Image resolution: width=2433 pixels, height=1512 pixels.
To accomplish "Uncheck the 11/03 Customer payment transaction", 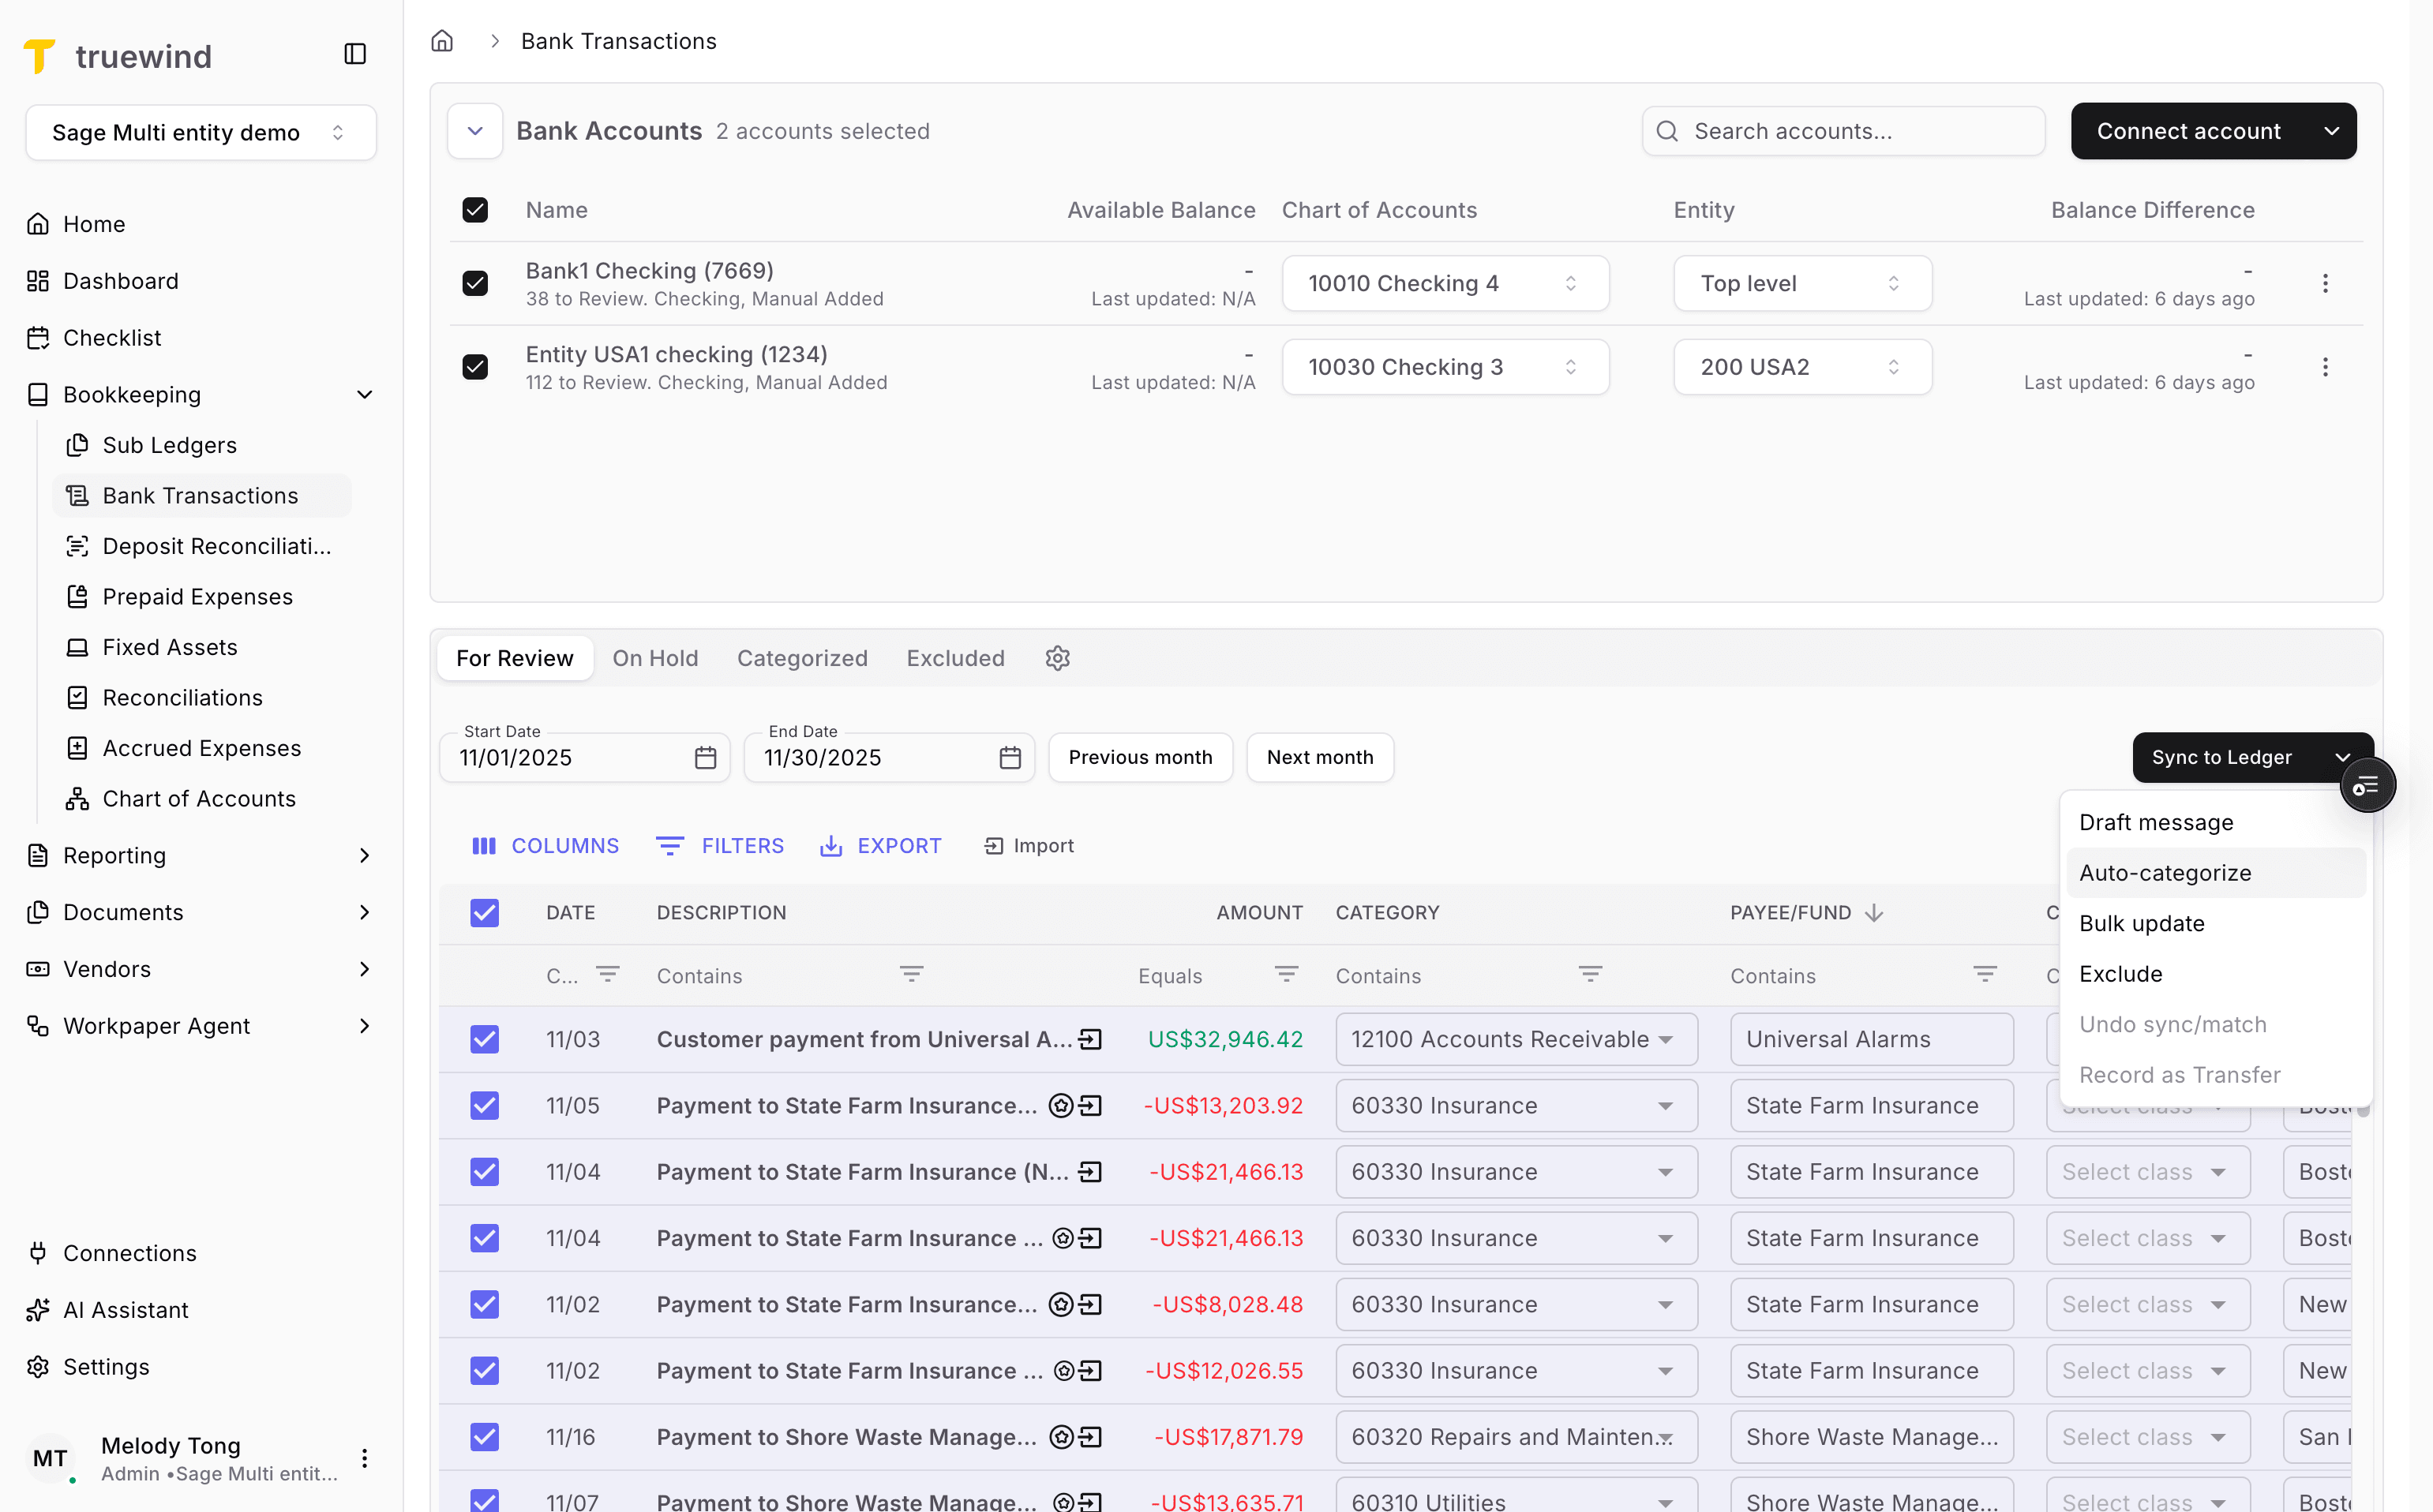I will point(484,1039).
